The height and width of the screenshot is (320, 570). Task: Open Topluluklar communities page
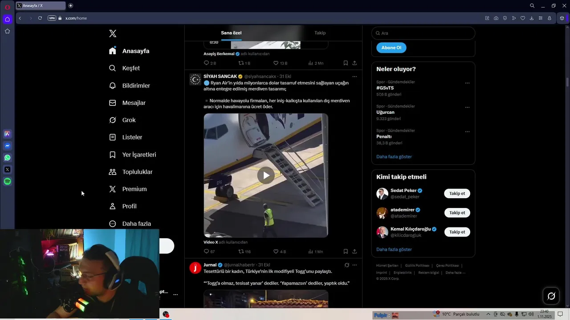[x=130, y=172]
